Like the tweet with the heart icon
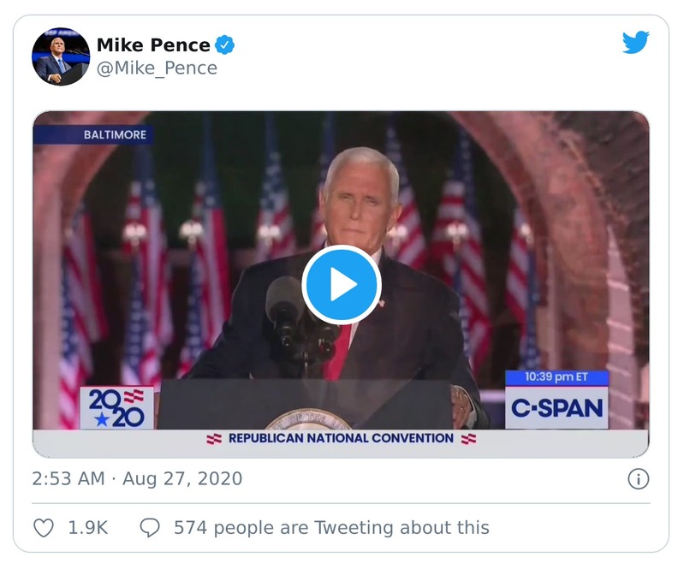 (44, 528)
